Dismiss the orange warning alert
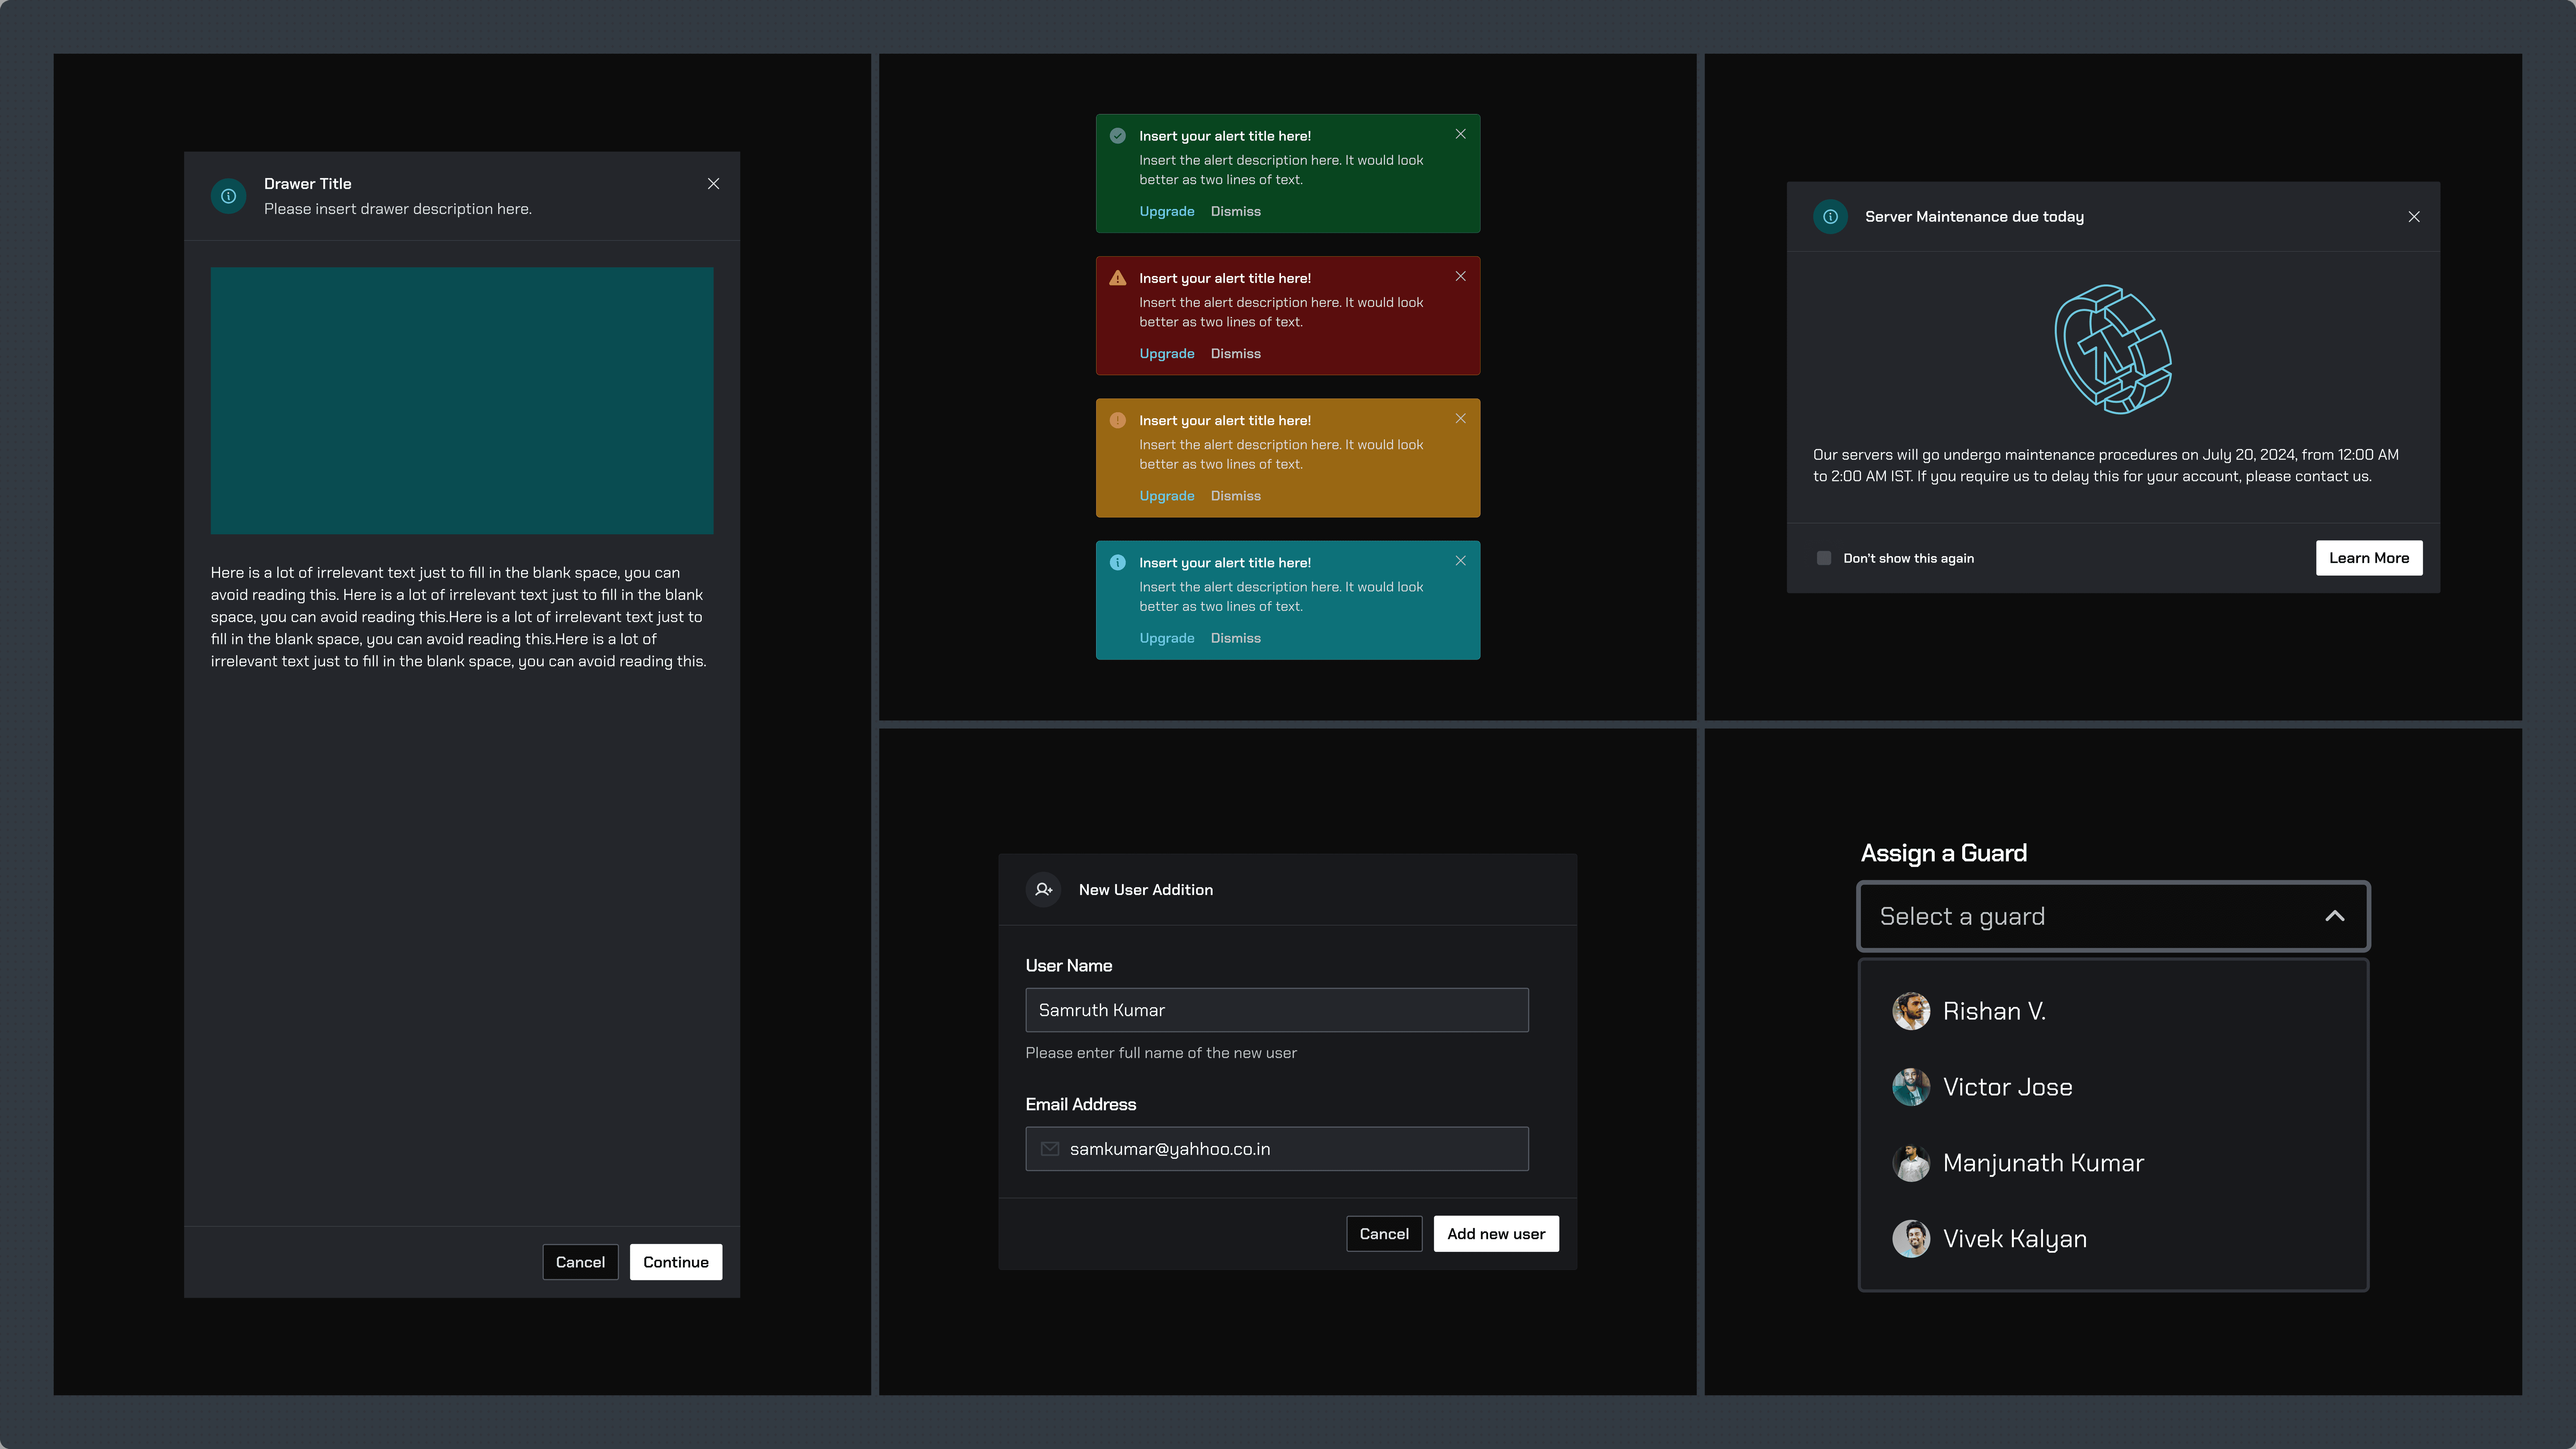This screenshot has height=1449, width=2576. pyautogui.click(x=1236, y=496)
